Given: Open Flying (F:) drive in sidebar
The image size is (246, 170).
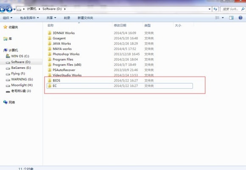Looking at the screenshot, I should pyautogui.click(x=18, y=74).
